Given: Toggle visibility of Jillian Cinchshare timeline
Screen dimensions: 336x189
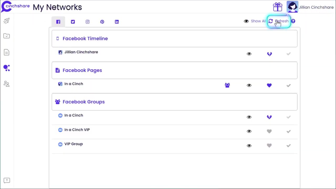Looking at the screenshot, I should pyautogui.click(x=249, y=54).
